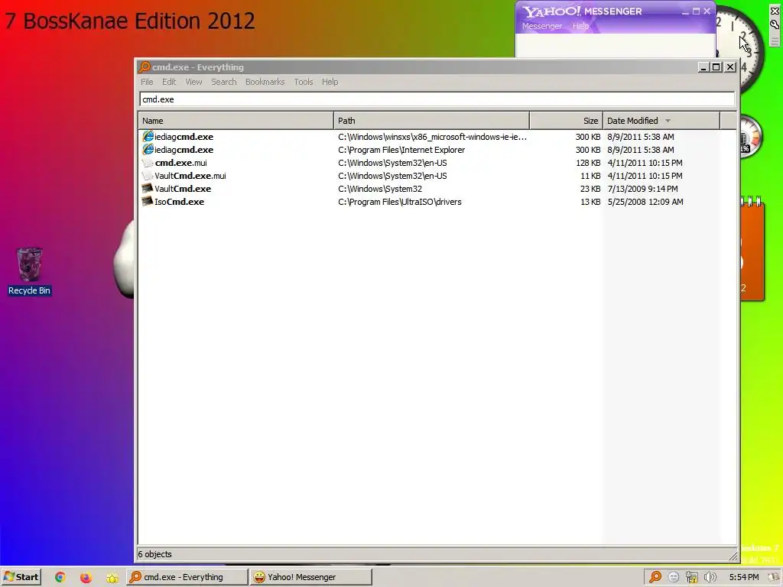
Task: Open the Help menu in Everything
Action: click(330, 82)
